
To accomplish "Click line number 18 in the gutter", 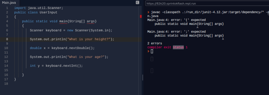I will pyautogui.click(x=6, y=84).
